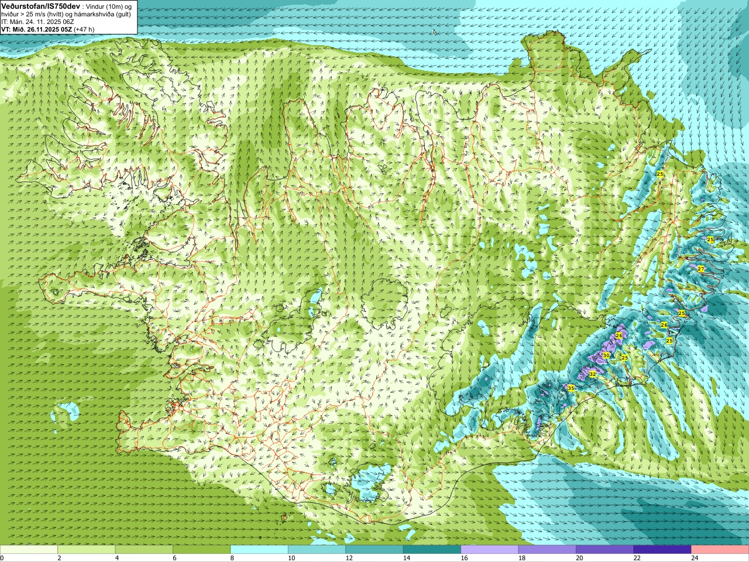Click the light cyan 8–10 m/s legend swatch
749x562 pixels.
tap(259, 549)
